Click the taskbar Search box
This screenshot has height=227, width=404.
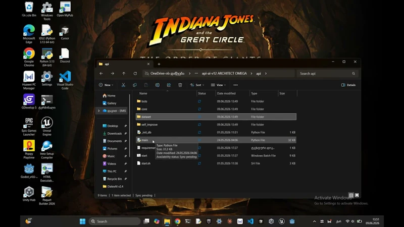(x=115, y=221)
